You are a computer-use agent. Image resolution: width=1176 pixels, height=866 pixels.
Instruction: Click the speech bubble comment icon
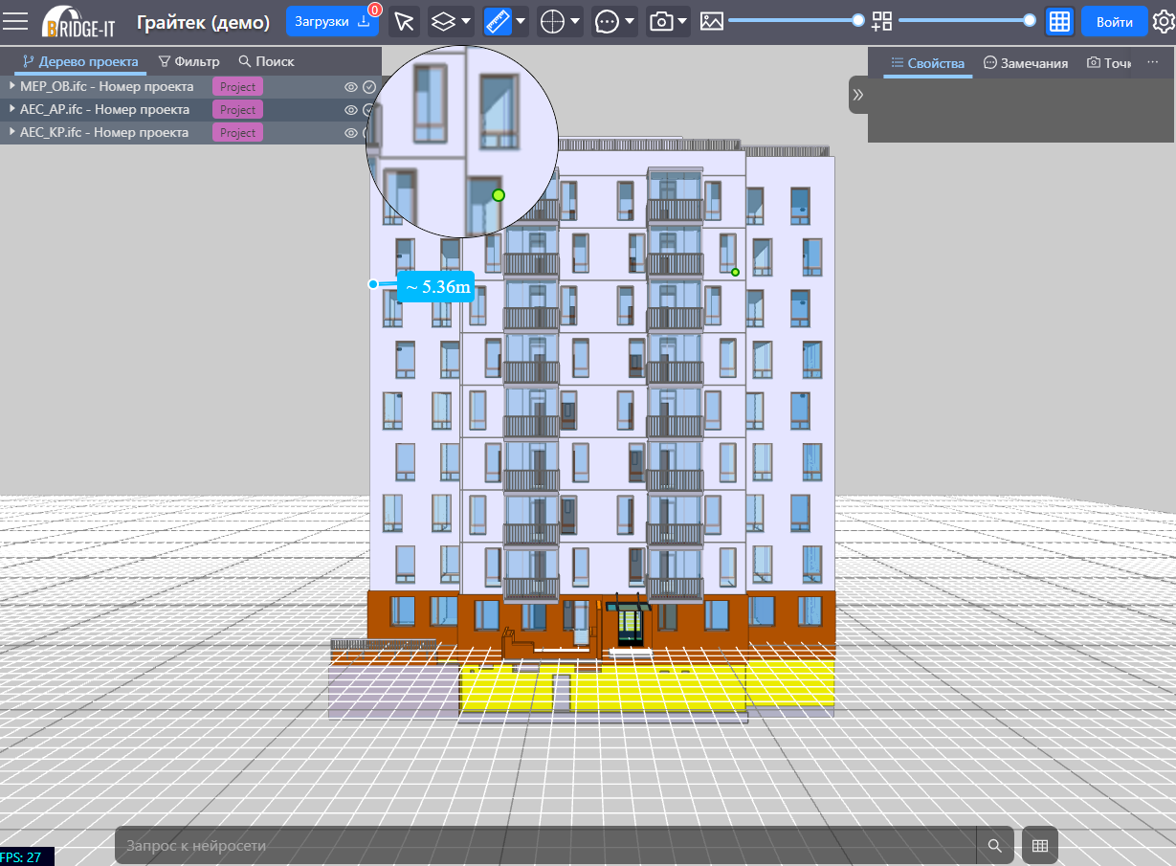(606, 22)
